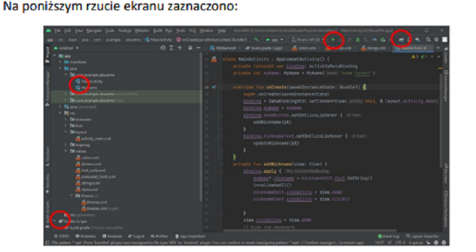Open Search Everywhere magnifier icon

428,39
